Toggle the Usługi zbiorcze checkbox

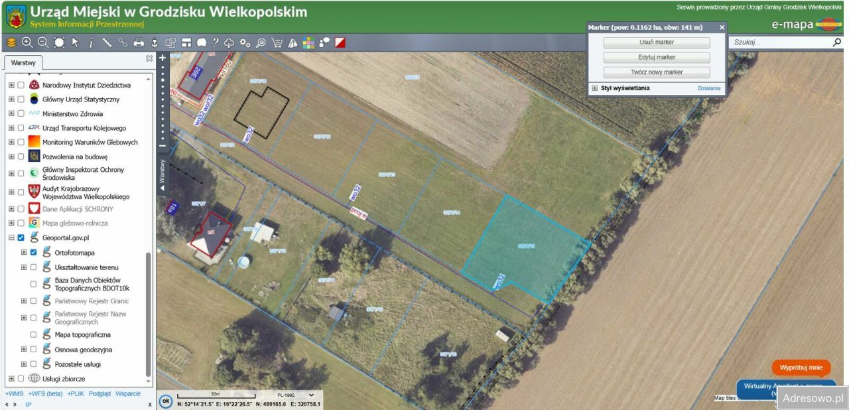coord(21,379)
